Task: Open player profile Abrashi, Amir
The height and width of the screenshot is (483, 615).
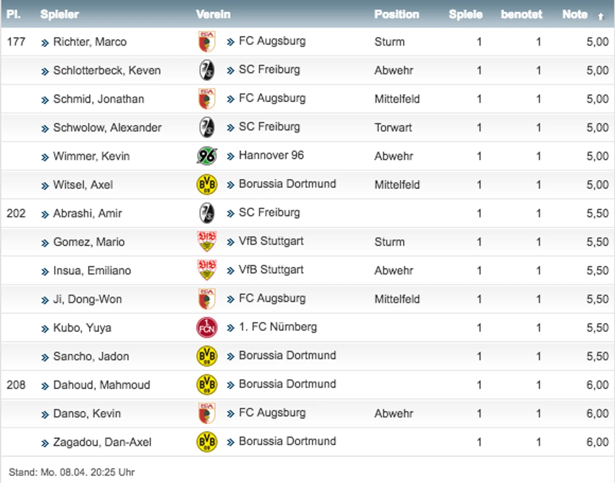Action: tap(87, 213)
